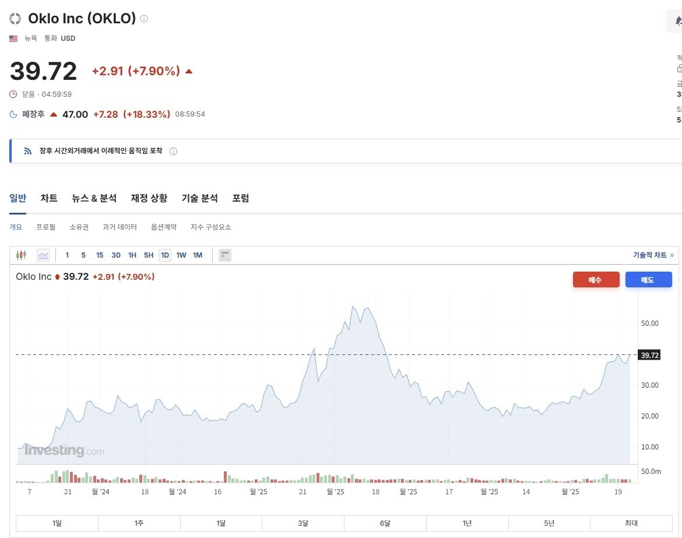Screen dimensions: 682x538
Task: Click the feed icon in the after-hours notice
Action: point(28,151)
